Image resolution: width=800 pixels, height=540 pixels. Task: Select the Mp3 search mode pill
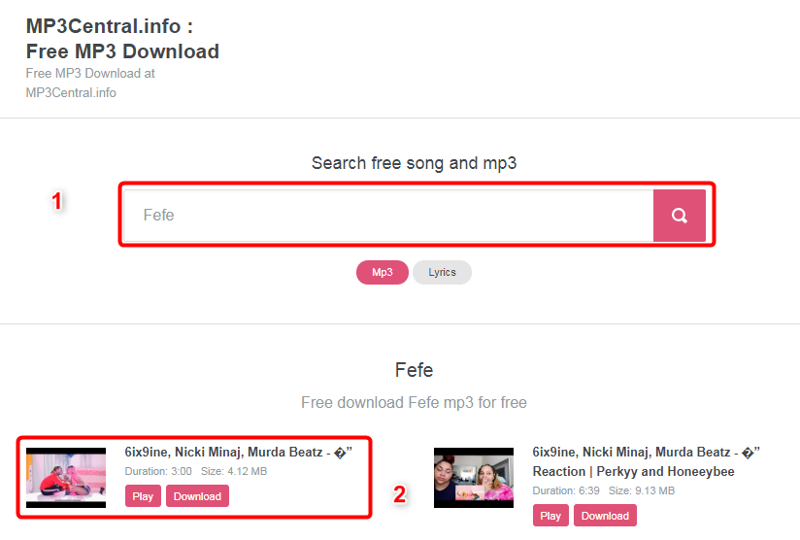(383, 273)
